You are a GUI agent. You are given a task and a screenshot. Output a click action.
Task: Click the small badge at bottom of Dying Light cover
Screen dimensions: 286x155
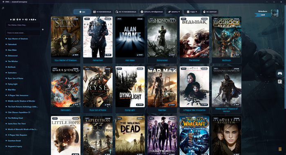click(x=140, y=105)
